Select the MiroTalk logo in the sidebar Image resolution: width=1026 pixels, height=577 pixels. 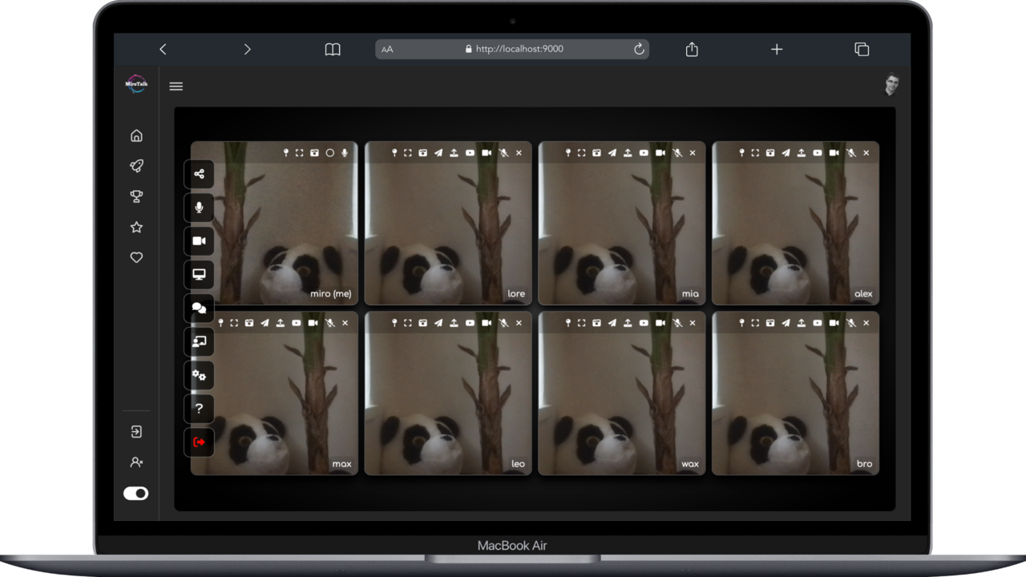pyautogui.click(x=136, y=84)
